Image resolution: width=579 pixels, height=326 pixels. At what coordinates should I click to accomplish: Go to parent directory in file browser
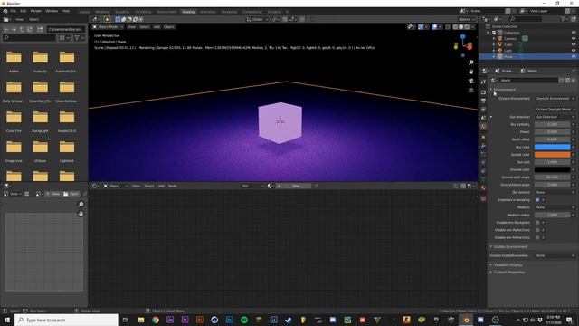22,29
